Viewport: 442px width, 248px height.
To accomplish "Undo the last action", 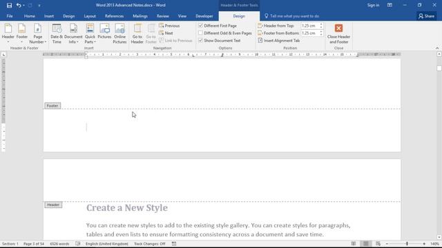I will coord(19,5).
